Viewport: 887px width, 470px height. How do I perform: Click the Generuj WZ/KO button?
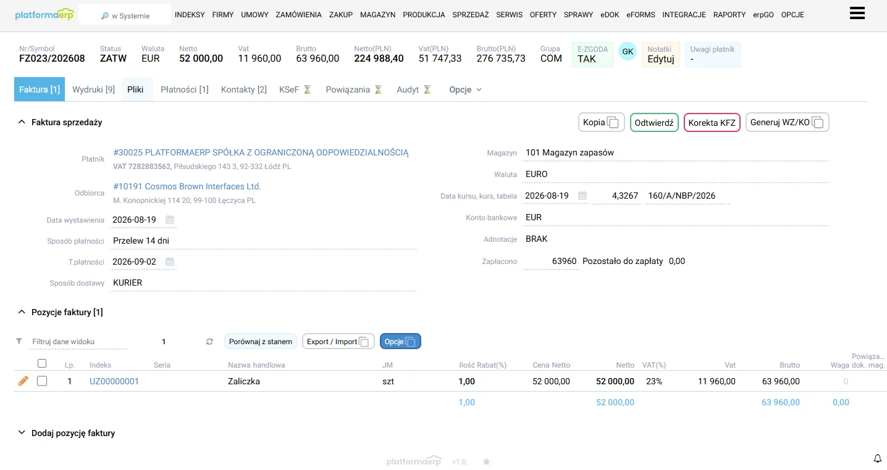pyautogui.click(x=787, y=122)
